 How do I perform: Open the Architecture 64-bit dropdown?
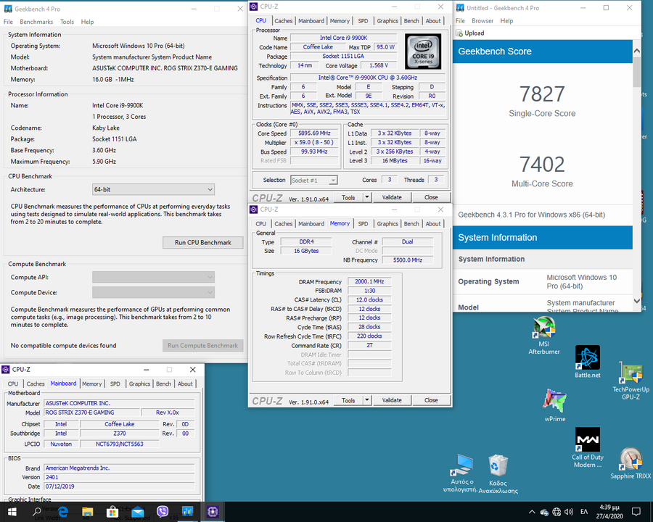pos(153,189)
